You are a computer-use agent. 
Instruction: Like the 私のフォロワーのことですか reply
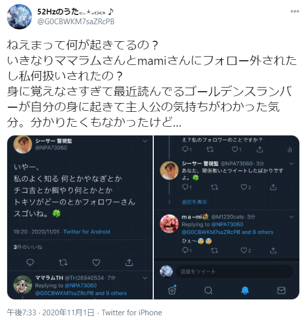(236, 149)
